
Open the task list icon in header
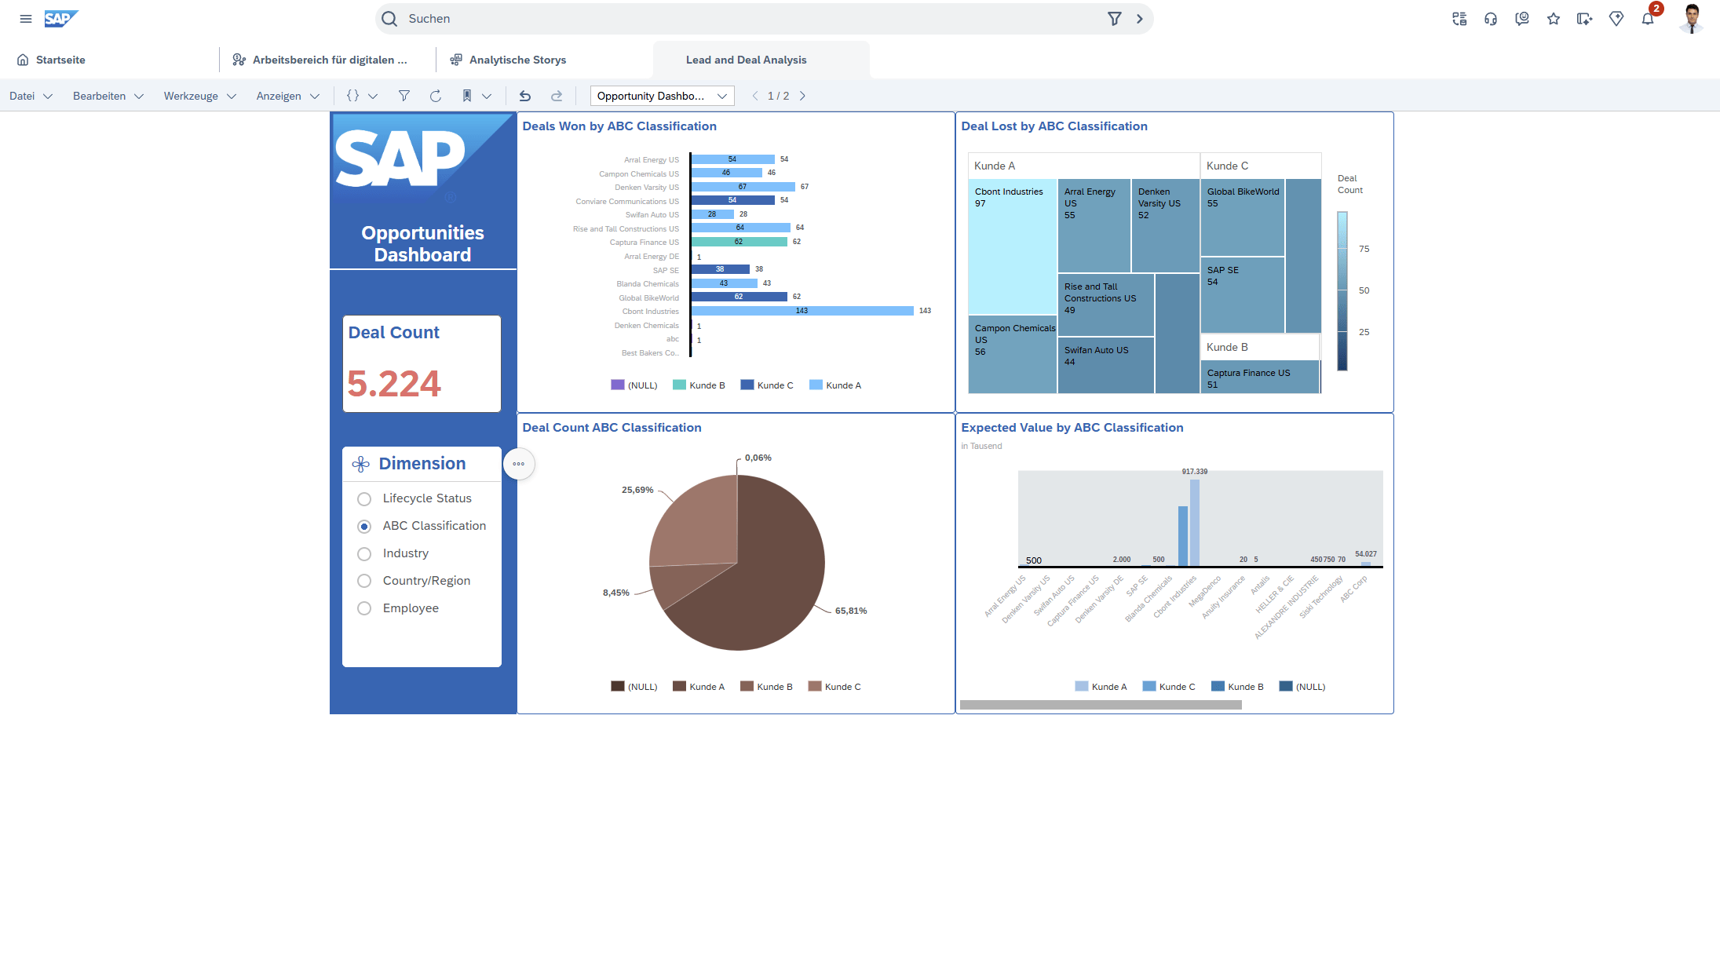[x=1459, y=19]
